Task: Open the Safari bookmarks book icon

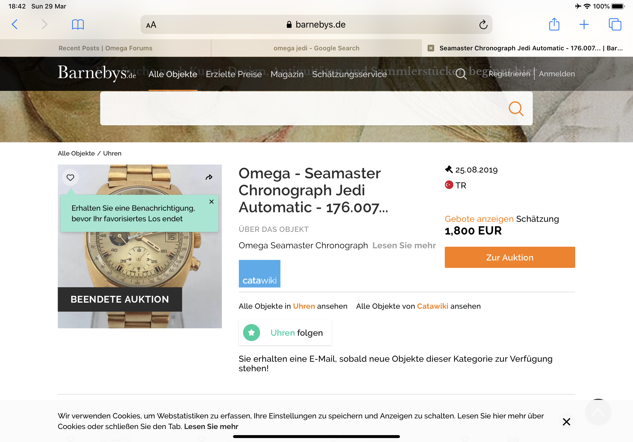Action: pos(78,25)
